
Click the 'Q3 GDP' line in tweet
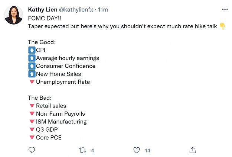(47, 129)
